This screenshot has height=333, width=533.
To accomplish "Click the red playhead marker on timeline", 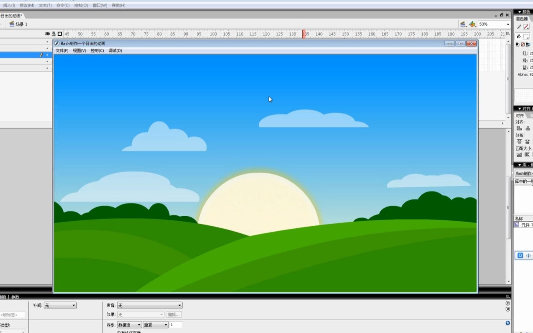I will pos(304,34).
